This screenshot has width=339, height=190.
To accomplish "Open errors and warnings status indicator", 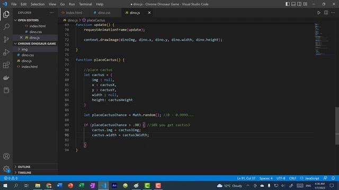I will coord(11,178).
